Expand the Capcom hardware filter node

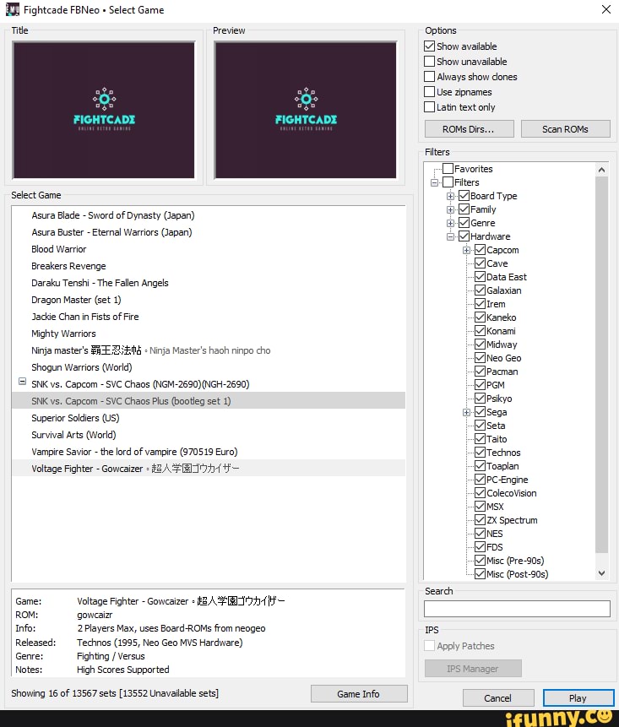466,250
